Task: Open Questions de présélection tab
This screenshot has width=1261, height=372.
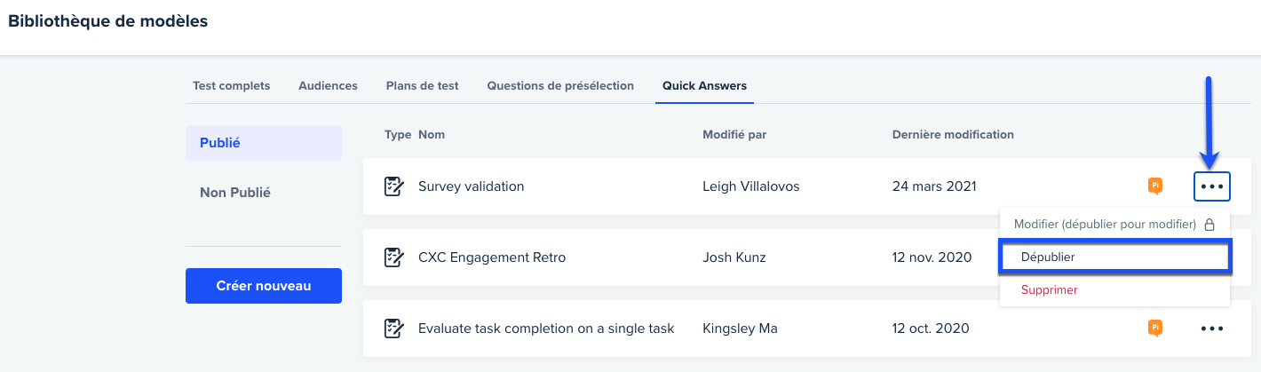Action: click(x=560, y=86)
